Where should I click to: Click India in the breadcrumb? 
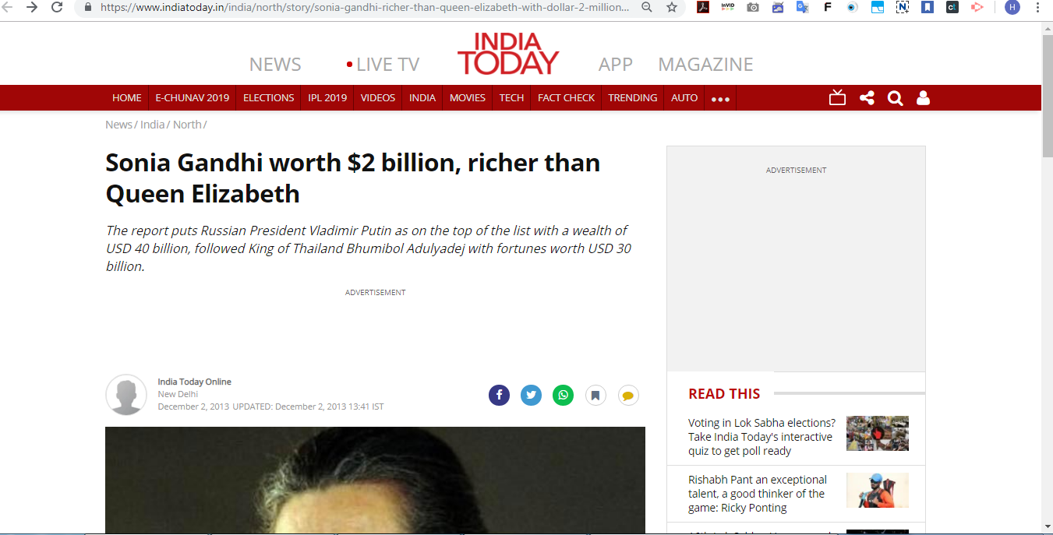tap(153, 125)
